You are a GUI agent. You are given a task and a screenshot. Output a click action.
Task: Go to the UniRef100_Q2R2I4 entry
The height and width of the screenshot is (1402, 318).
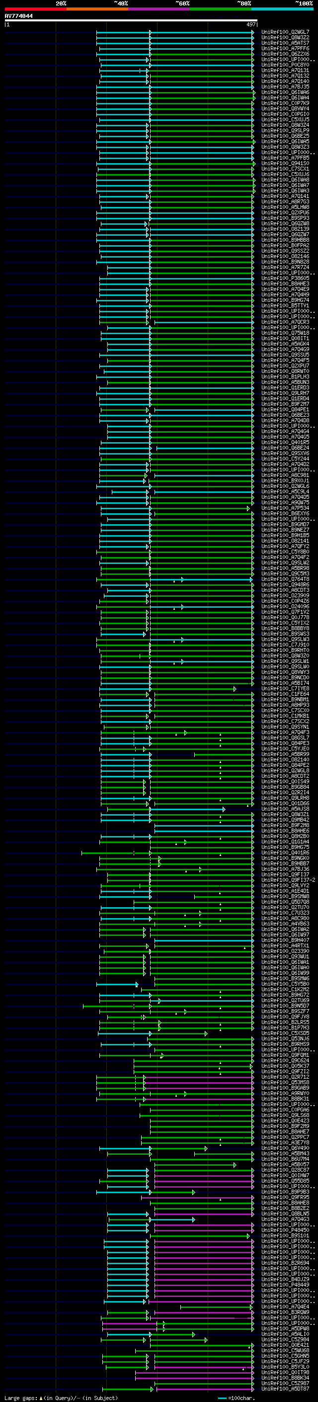pos(285,792)
